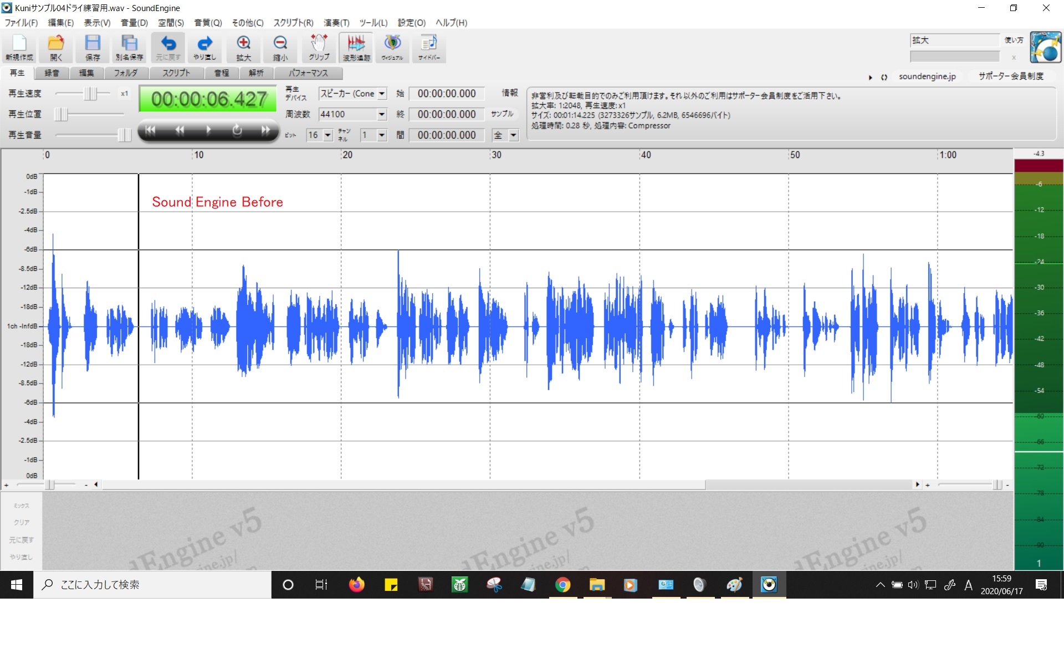Viewport: 1064px width, 669px height.
Task: Undo with the 元に戻す arrow icon
Action: tap(168, 48)
